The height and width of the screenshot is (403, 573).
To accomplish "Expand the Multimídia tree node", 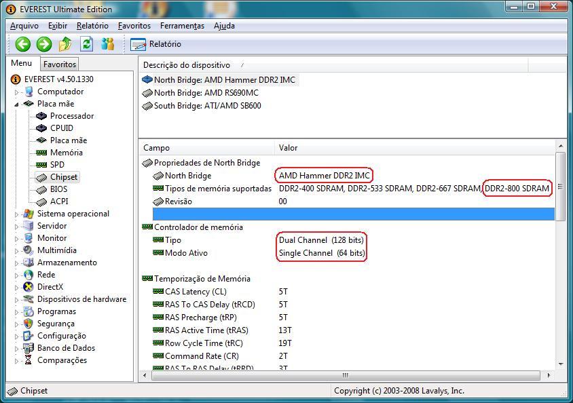I will (x=16, y=251).
